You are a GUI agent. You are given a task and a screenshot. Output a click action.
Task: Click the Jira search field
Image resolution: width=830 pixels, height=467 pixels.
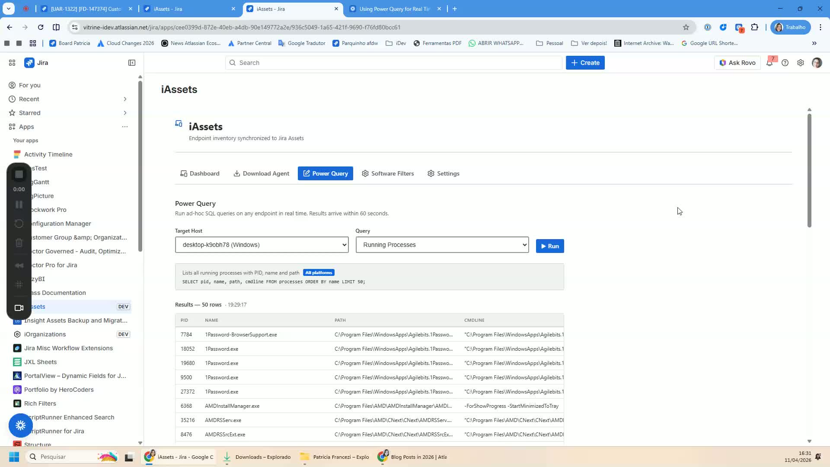tap(393, 63)
